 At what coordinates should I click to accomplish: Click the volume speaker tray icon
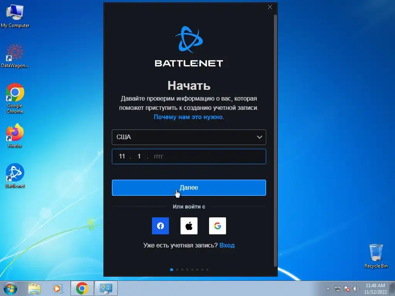click(x=356, y=289)
